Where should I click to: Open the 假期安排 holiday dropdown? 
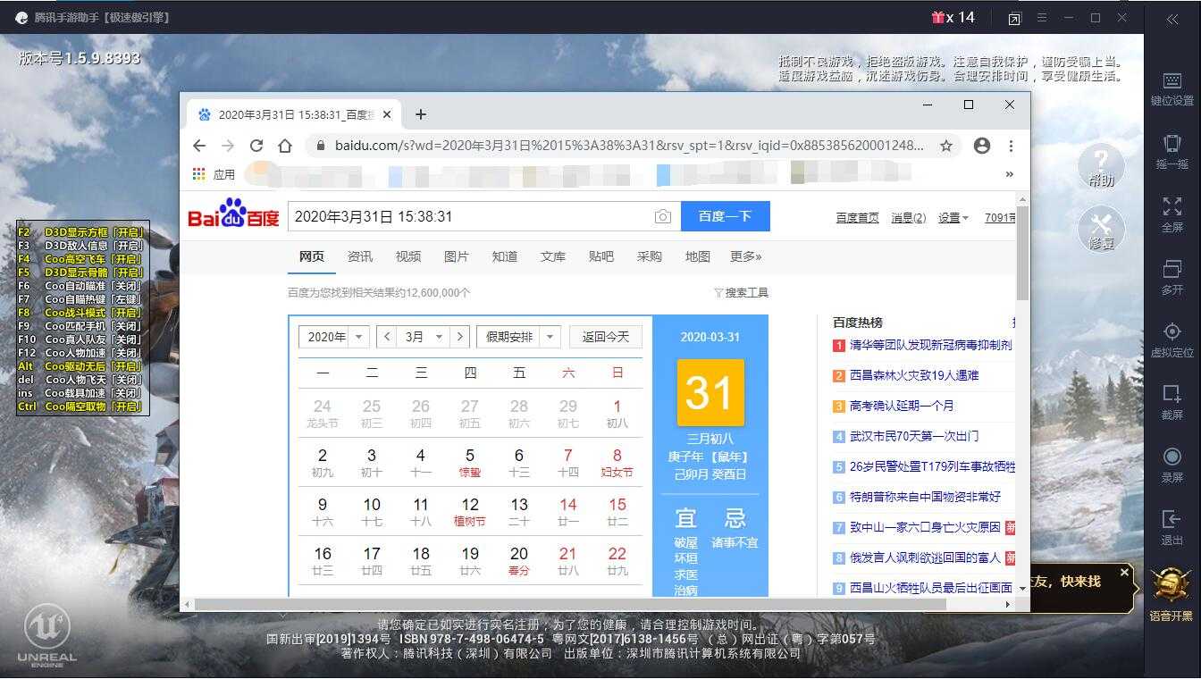518,337
